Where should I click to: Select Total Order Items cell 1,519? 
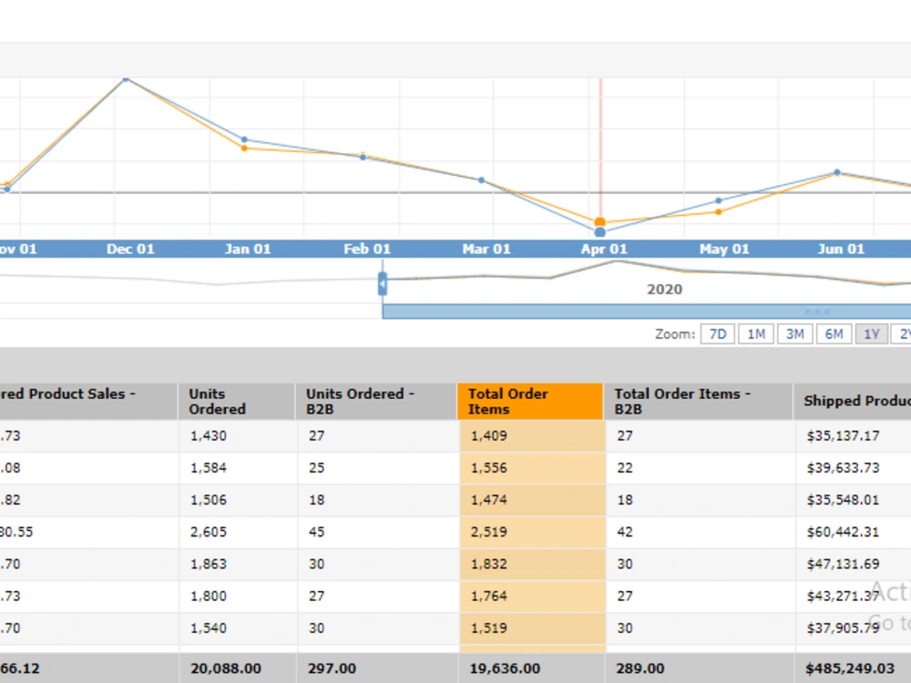(532, 627)
